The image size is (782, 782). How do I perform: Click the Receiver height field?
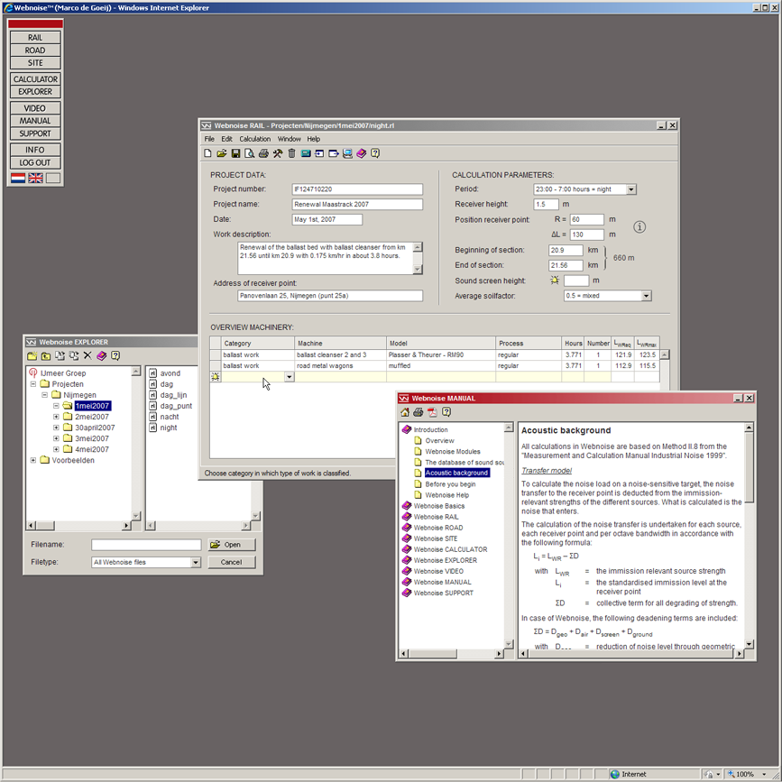[546, 205]
